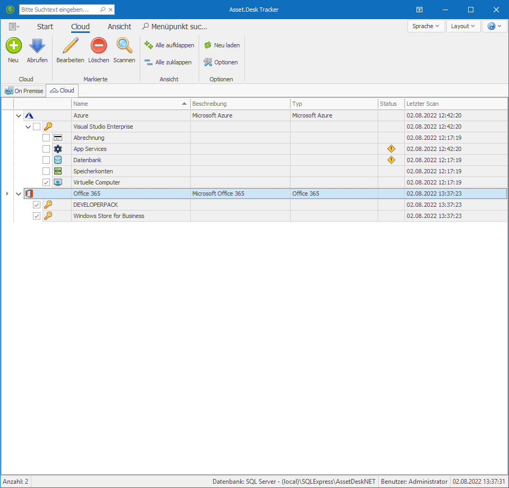This screenshot has height=488, width=509.
Task: Click the search text input field
Action: [x=60, y=10]
